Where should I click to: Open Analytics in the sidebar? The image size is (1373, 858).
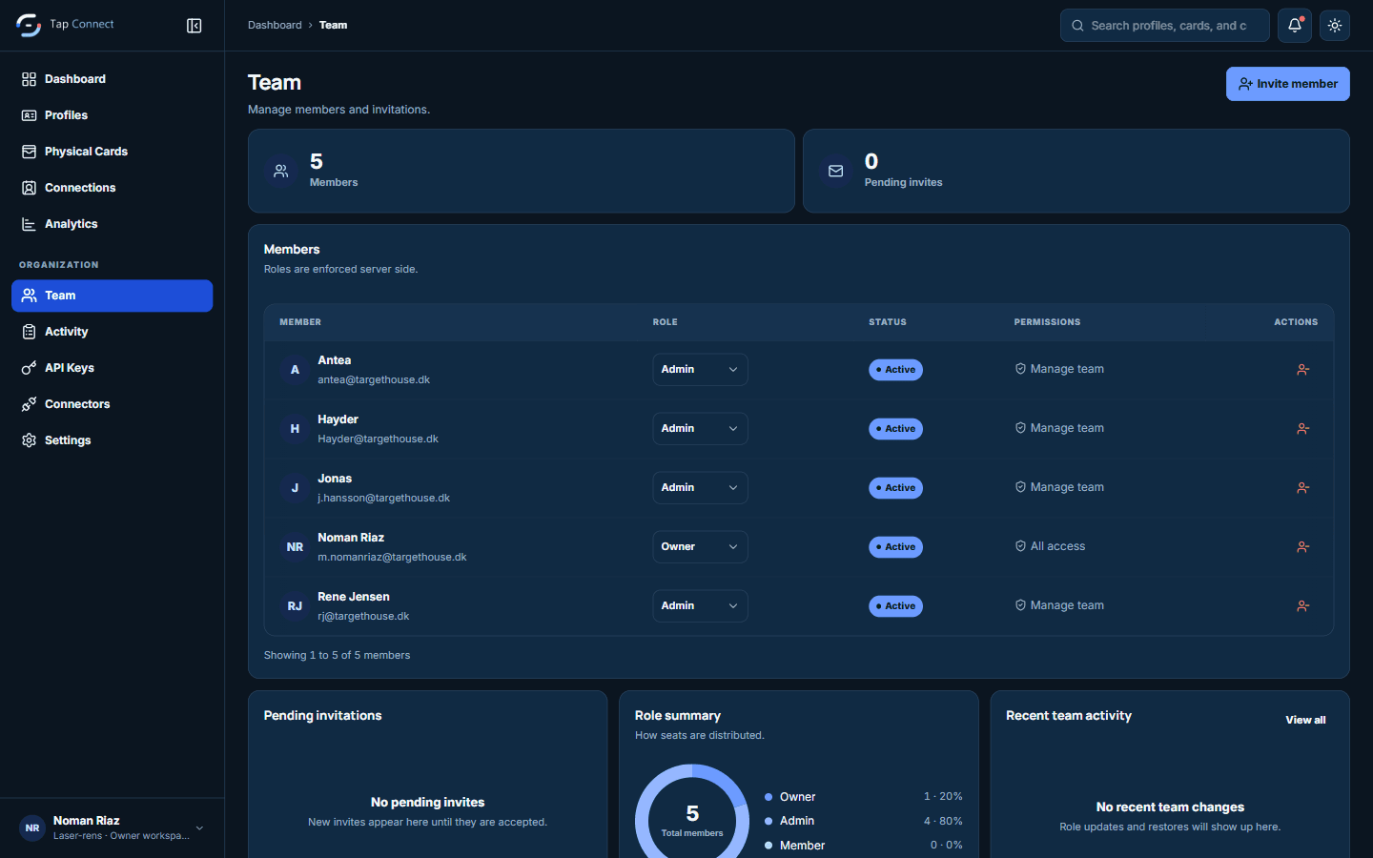[x=112, y=224]
